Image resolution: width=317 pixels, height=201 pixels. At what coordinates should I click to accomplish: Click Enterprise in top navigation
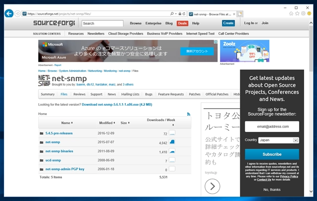(x=153, y=23)
